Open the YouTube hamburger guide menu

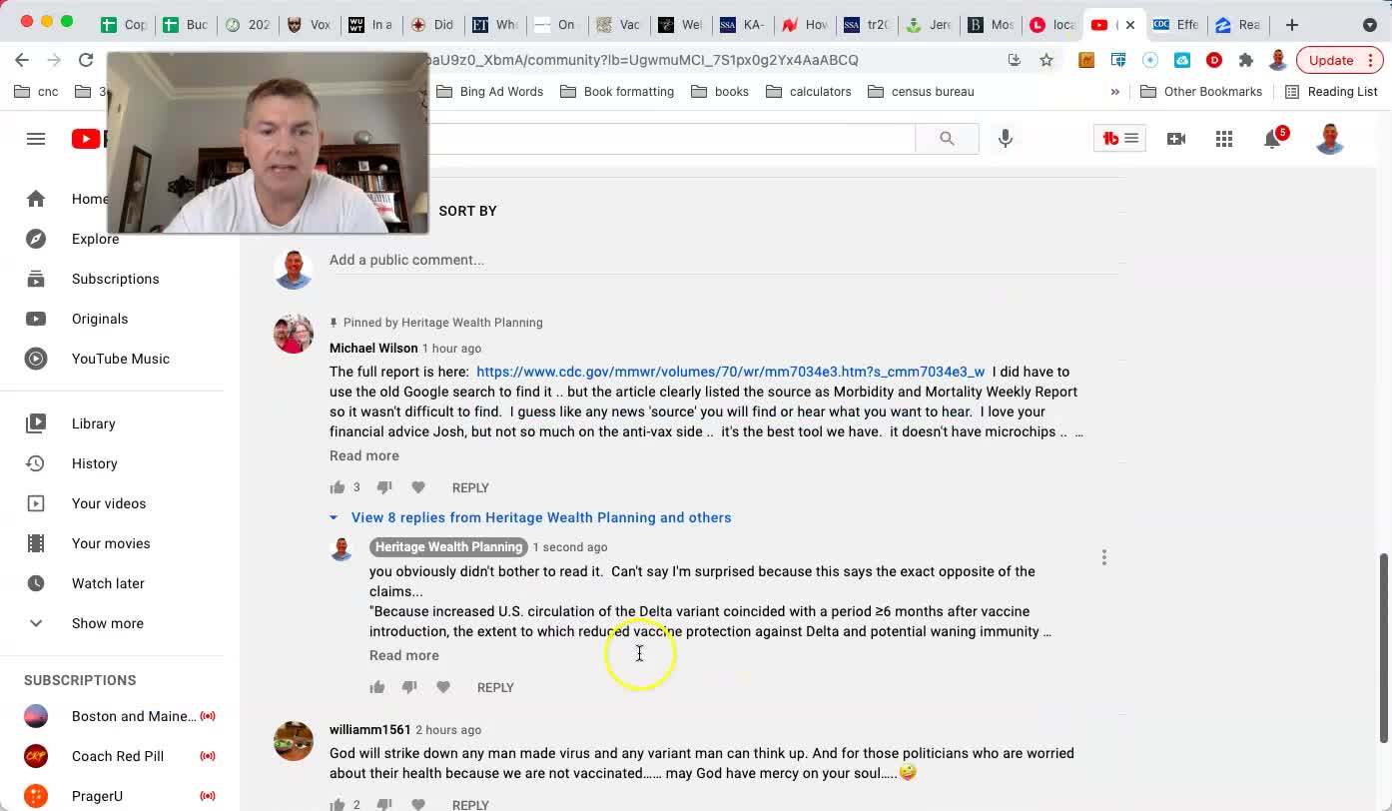[36, 139]
